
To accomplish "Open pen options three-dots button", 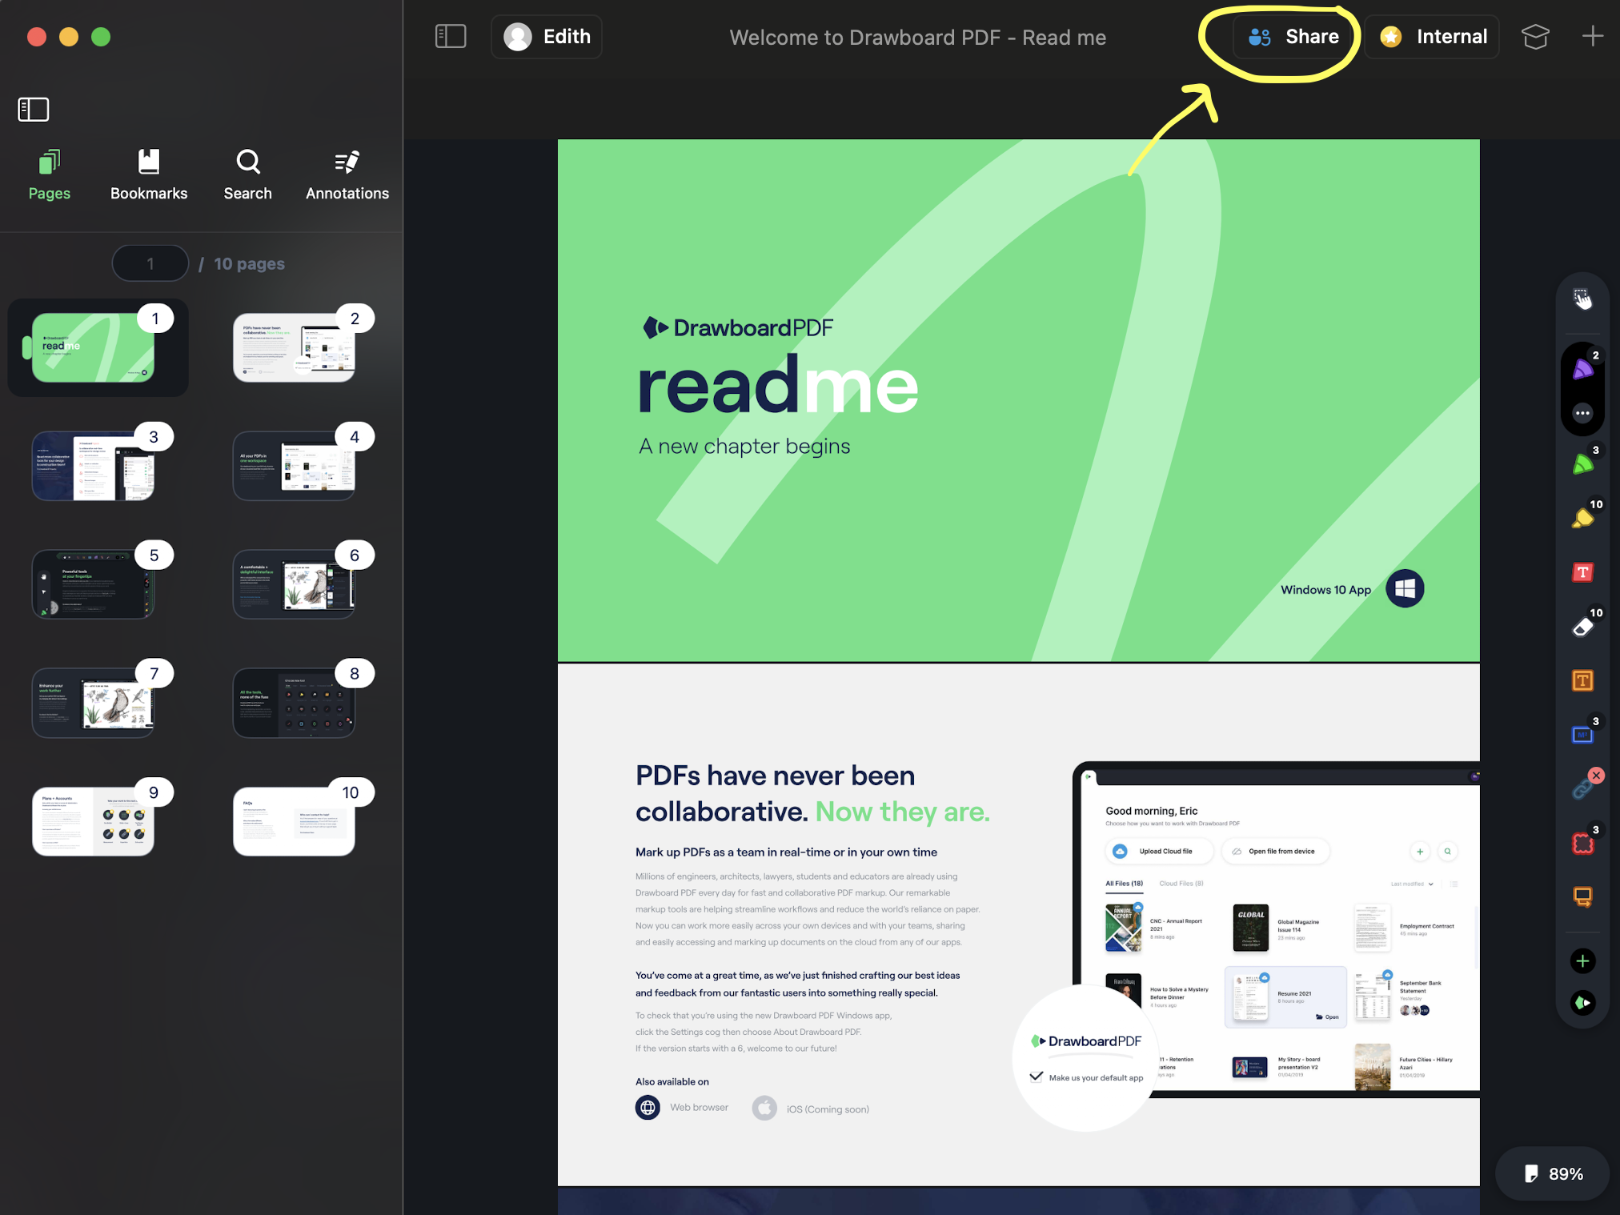I will point(1582,413).
